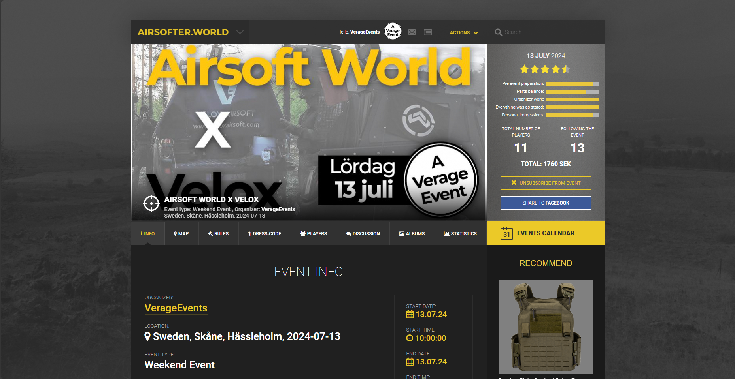Open the PLAYERS tab
This screenshot has width=735, height=379.
pyautogui.click(x=314, y=233)
